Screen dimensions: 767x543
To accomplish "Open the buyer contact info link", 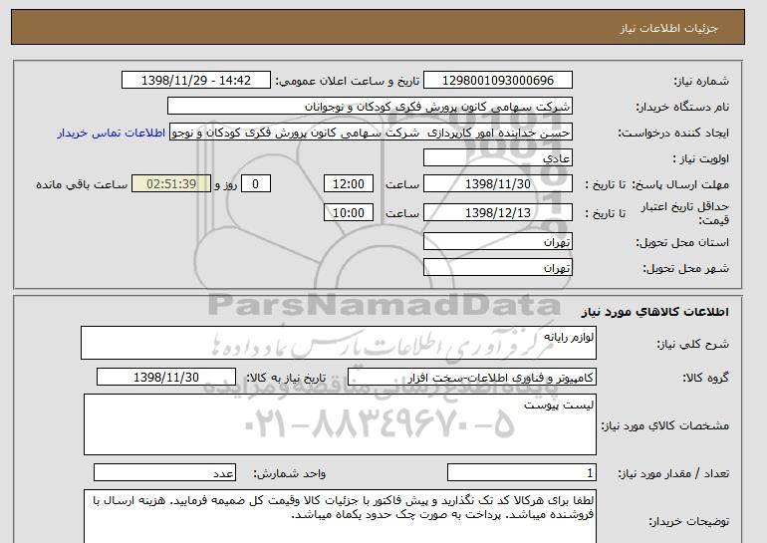I will coord(111,134).
